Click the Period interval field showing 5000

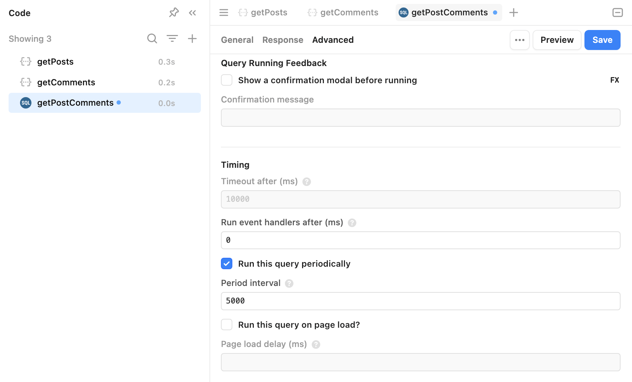pos(421,301)
